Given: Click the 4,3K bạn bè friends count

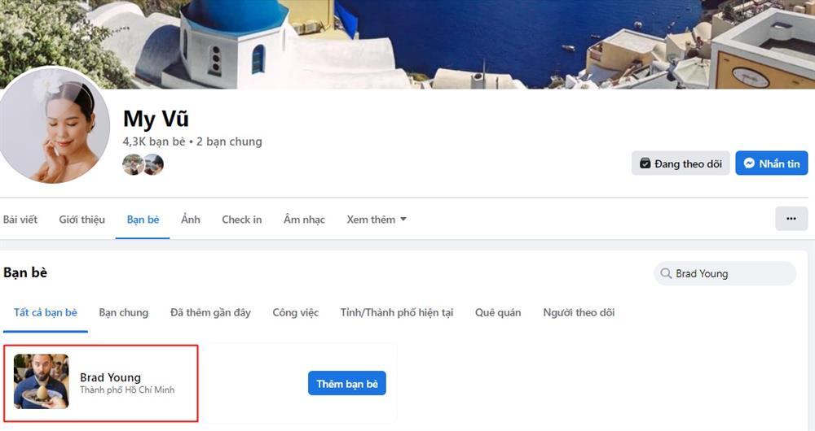Looking at the screenshot, I should pos(154,141).
